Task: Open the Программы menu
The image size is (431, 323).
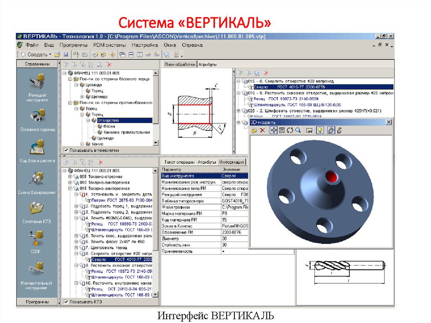Action: tap(73, 45)
